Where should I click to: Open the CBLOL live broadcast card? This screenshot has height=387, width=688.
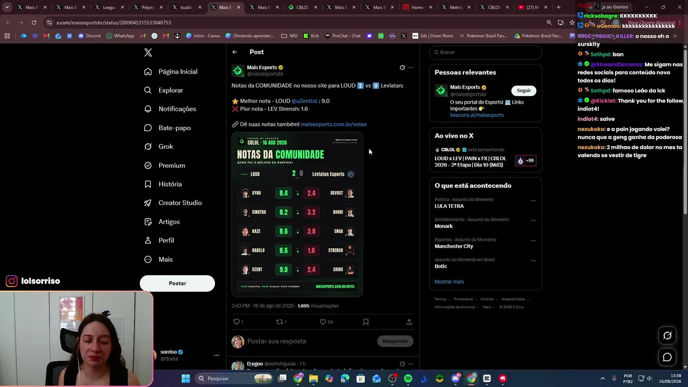click(485, 157)
